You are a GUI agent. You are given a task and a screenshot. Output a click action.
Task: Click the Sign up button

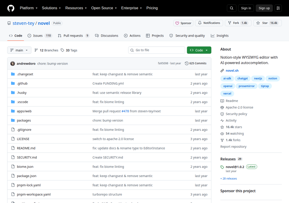(x=264, y=8)
